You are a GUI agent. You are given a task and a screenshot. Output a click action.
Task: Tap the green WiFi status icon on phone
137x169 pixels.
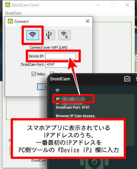tap(57, 90)
